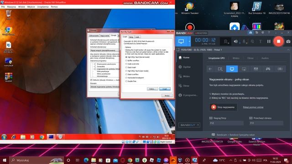Image resolution: width=292 pixels, height=164 pixels.
Task: Open VirtualBox Maszyna menu
Action: (11, 7)
